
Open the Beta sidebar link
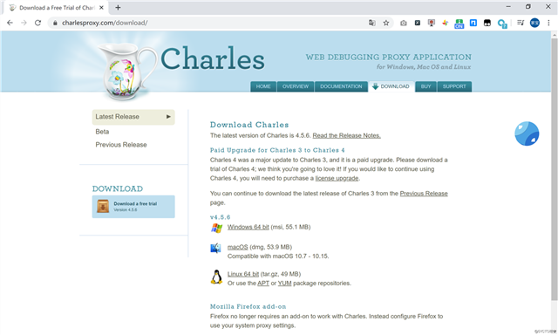tap(102, 132)
